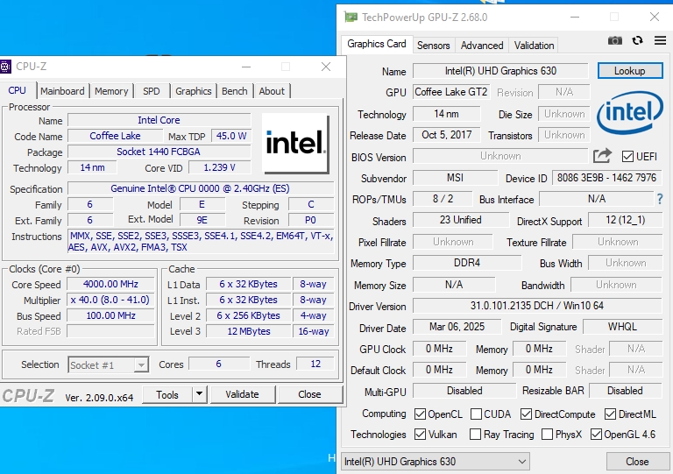Open the Intel UHD Graphics 630 GPU selector
Viewport: 673px width, 474px height.
(x=436, y=462)
